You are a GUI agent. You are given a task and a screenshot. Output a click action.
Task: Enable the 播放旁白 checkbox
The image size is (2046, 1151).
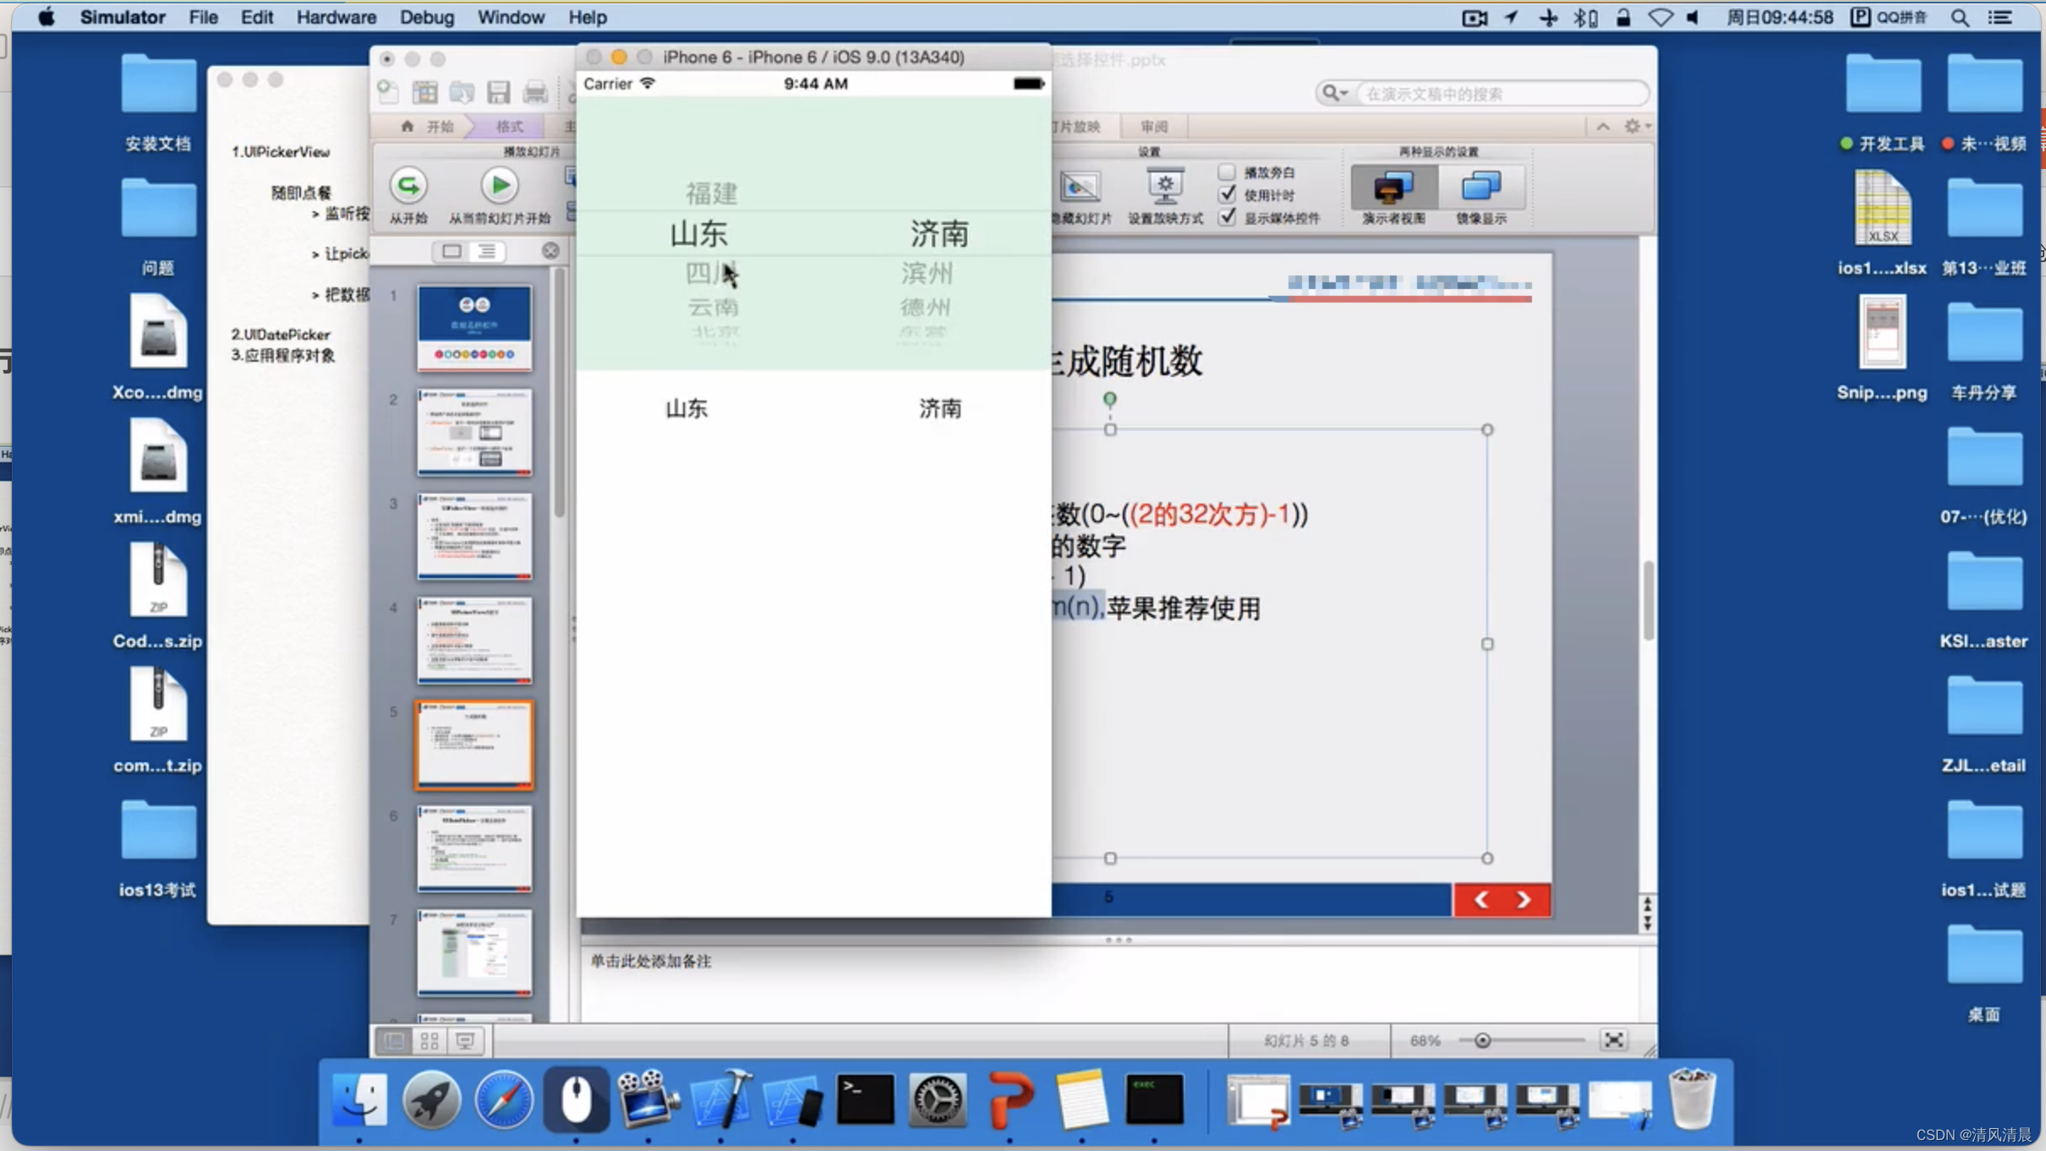1227,172
